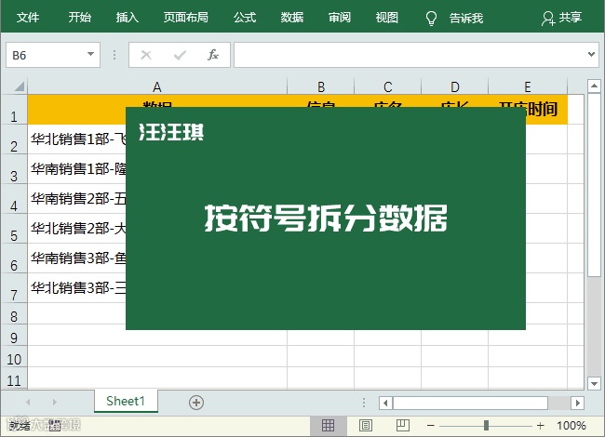
Task: Select column C header
Action: click(388, 87)
